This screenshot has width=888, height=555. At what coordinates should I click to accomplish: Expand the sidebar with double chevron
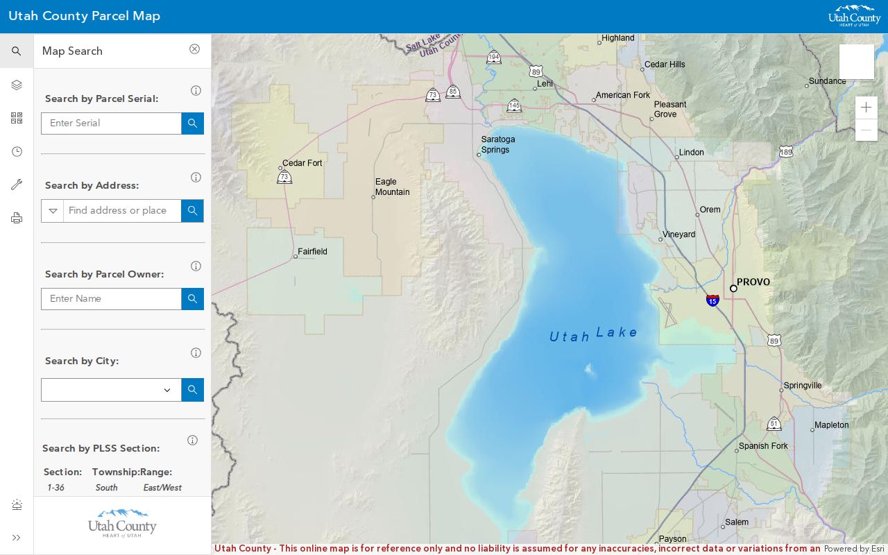[x=17, y=538]
